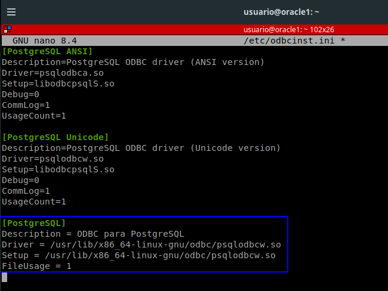
Task: Open the hamburger menu in the title bar
Action: tap(11, 12)
